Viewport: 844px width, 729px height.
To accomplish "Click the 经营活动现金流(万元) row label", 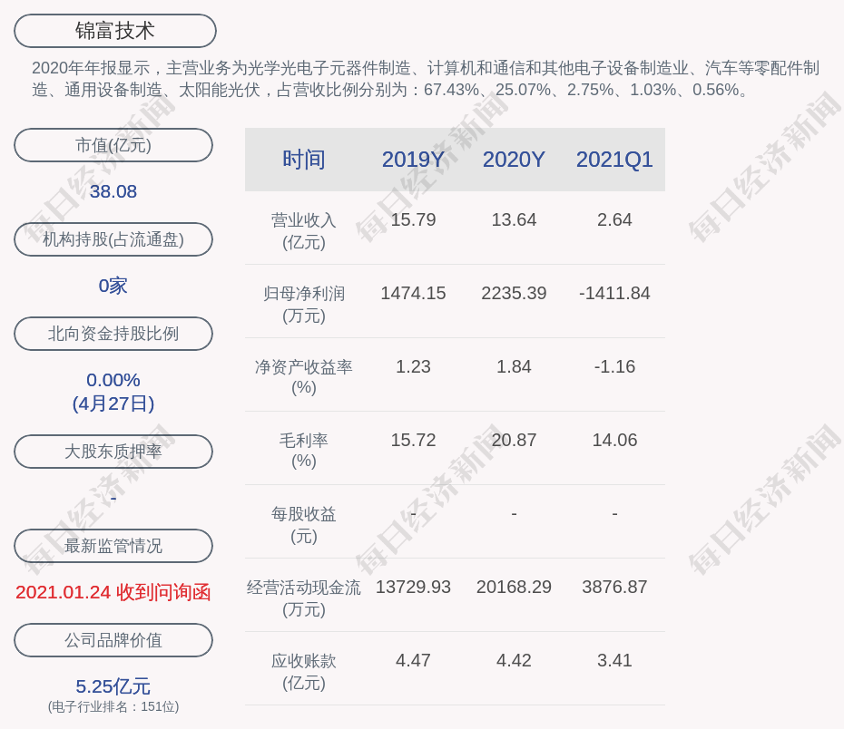I will point(304,598).
